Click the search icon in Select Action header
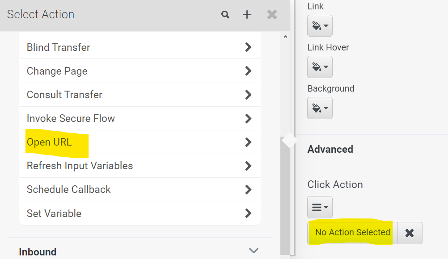Image resolution: width=448 pixels, height=259 pixels. coord(225,15)
